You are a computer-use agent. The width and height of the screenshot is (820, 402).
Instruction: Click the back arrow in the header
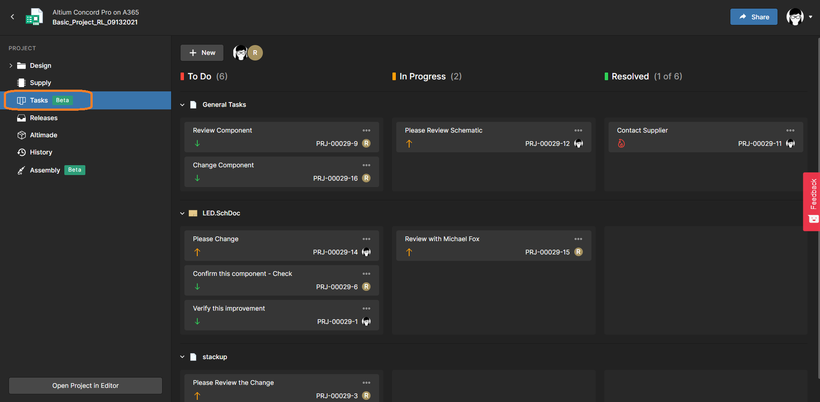point(12,17)
